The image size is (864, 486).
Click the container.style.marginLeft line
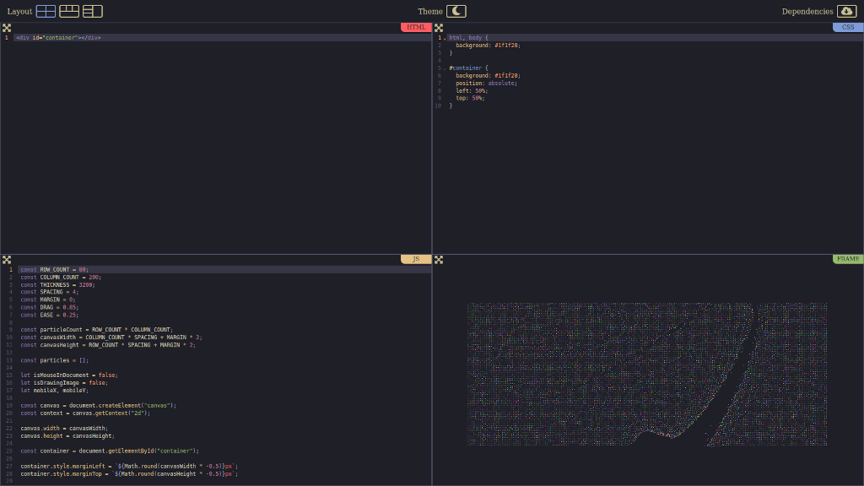tap(129, 466)
